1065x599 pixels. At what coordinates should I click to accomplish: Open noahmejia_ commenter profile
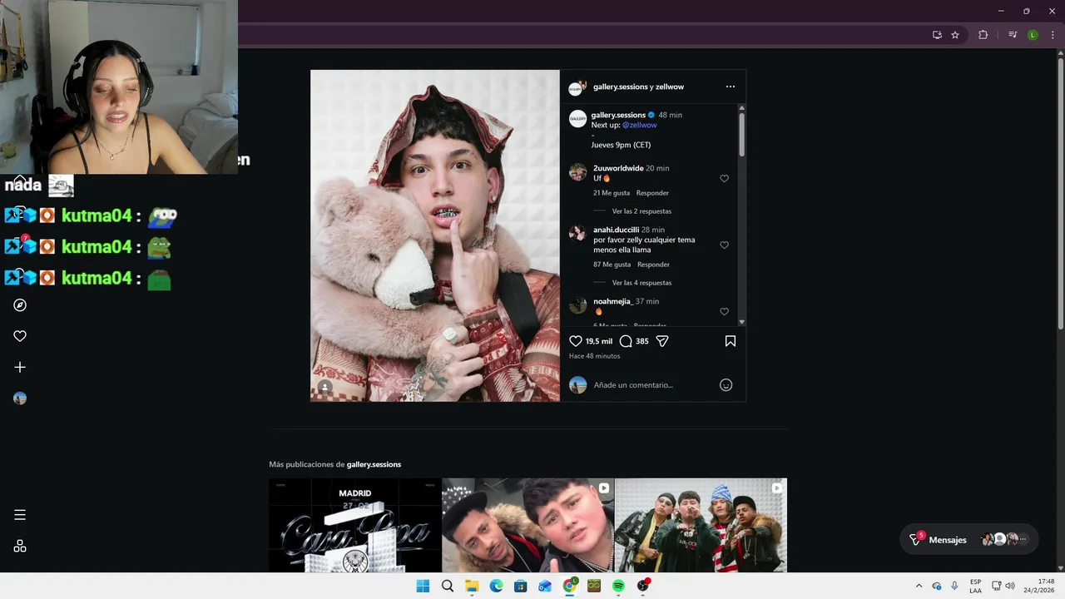click(613, 301)
